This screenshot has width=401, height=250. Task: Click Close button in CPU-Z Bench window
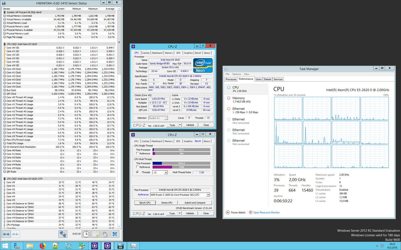coord(206,213)
